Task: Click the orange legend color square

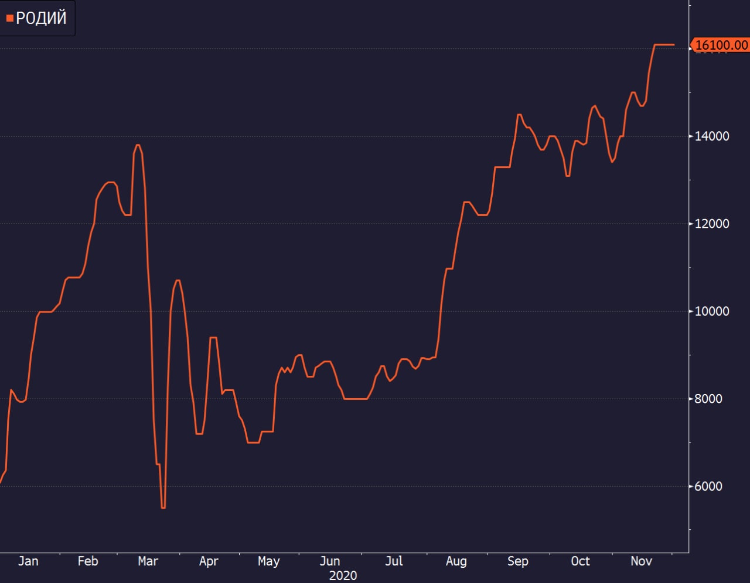Action: pyautogui.click(x=9, y=19)
